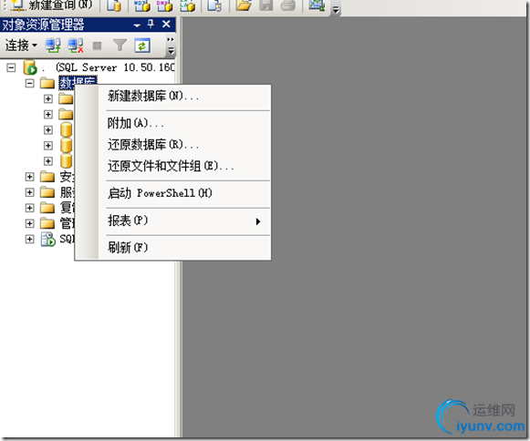Open an Analysis Services MDX query
530x441 pixels.
click(x=142, y=5)
